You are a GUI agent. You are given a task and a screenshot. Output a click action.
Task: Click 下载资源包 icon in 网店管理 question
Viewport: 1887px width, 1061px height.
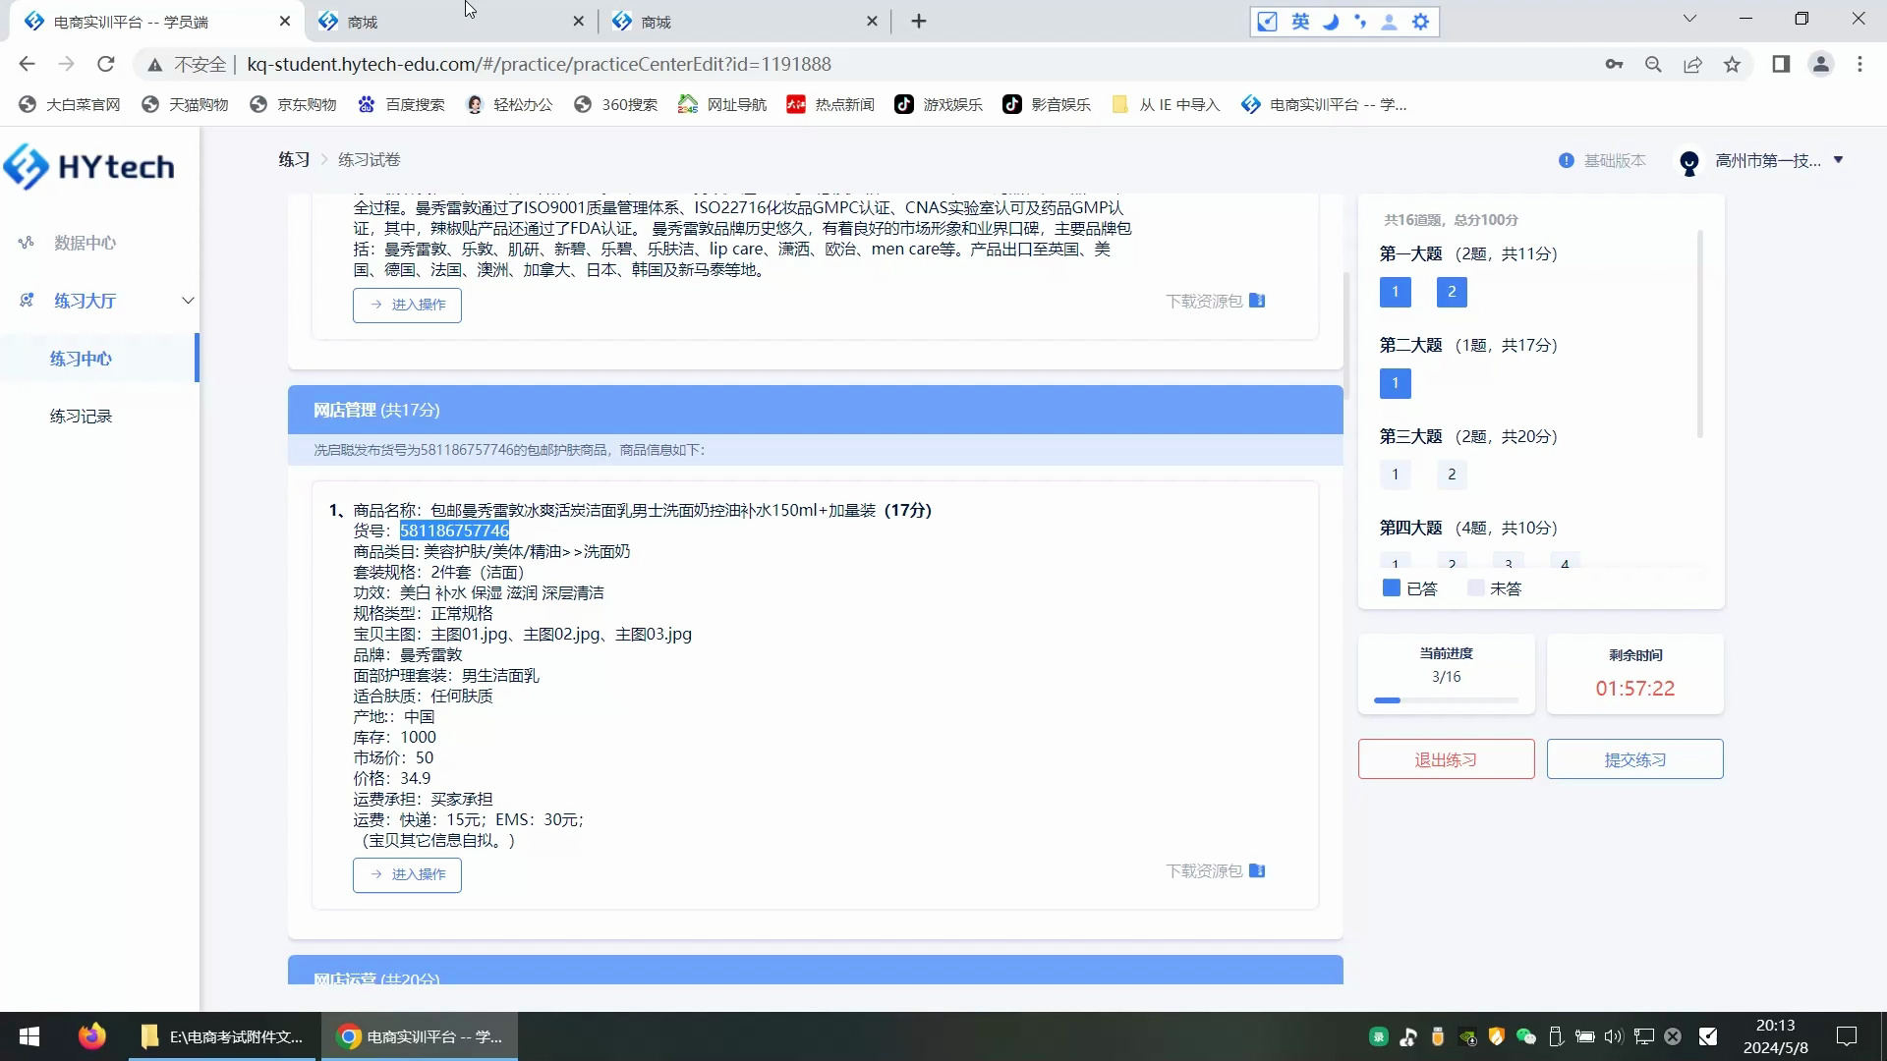click(1257, 871)
